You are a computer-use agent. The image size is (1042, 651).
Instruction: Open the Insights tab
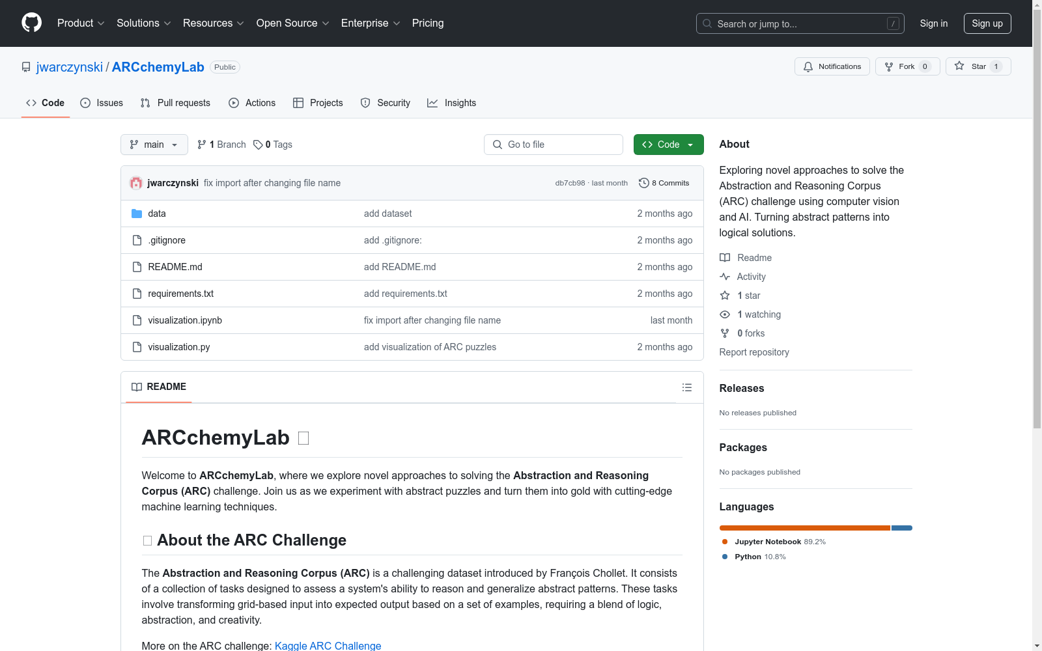(452, 103)
